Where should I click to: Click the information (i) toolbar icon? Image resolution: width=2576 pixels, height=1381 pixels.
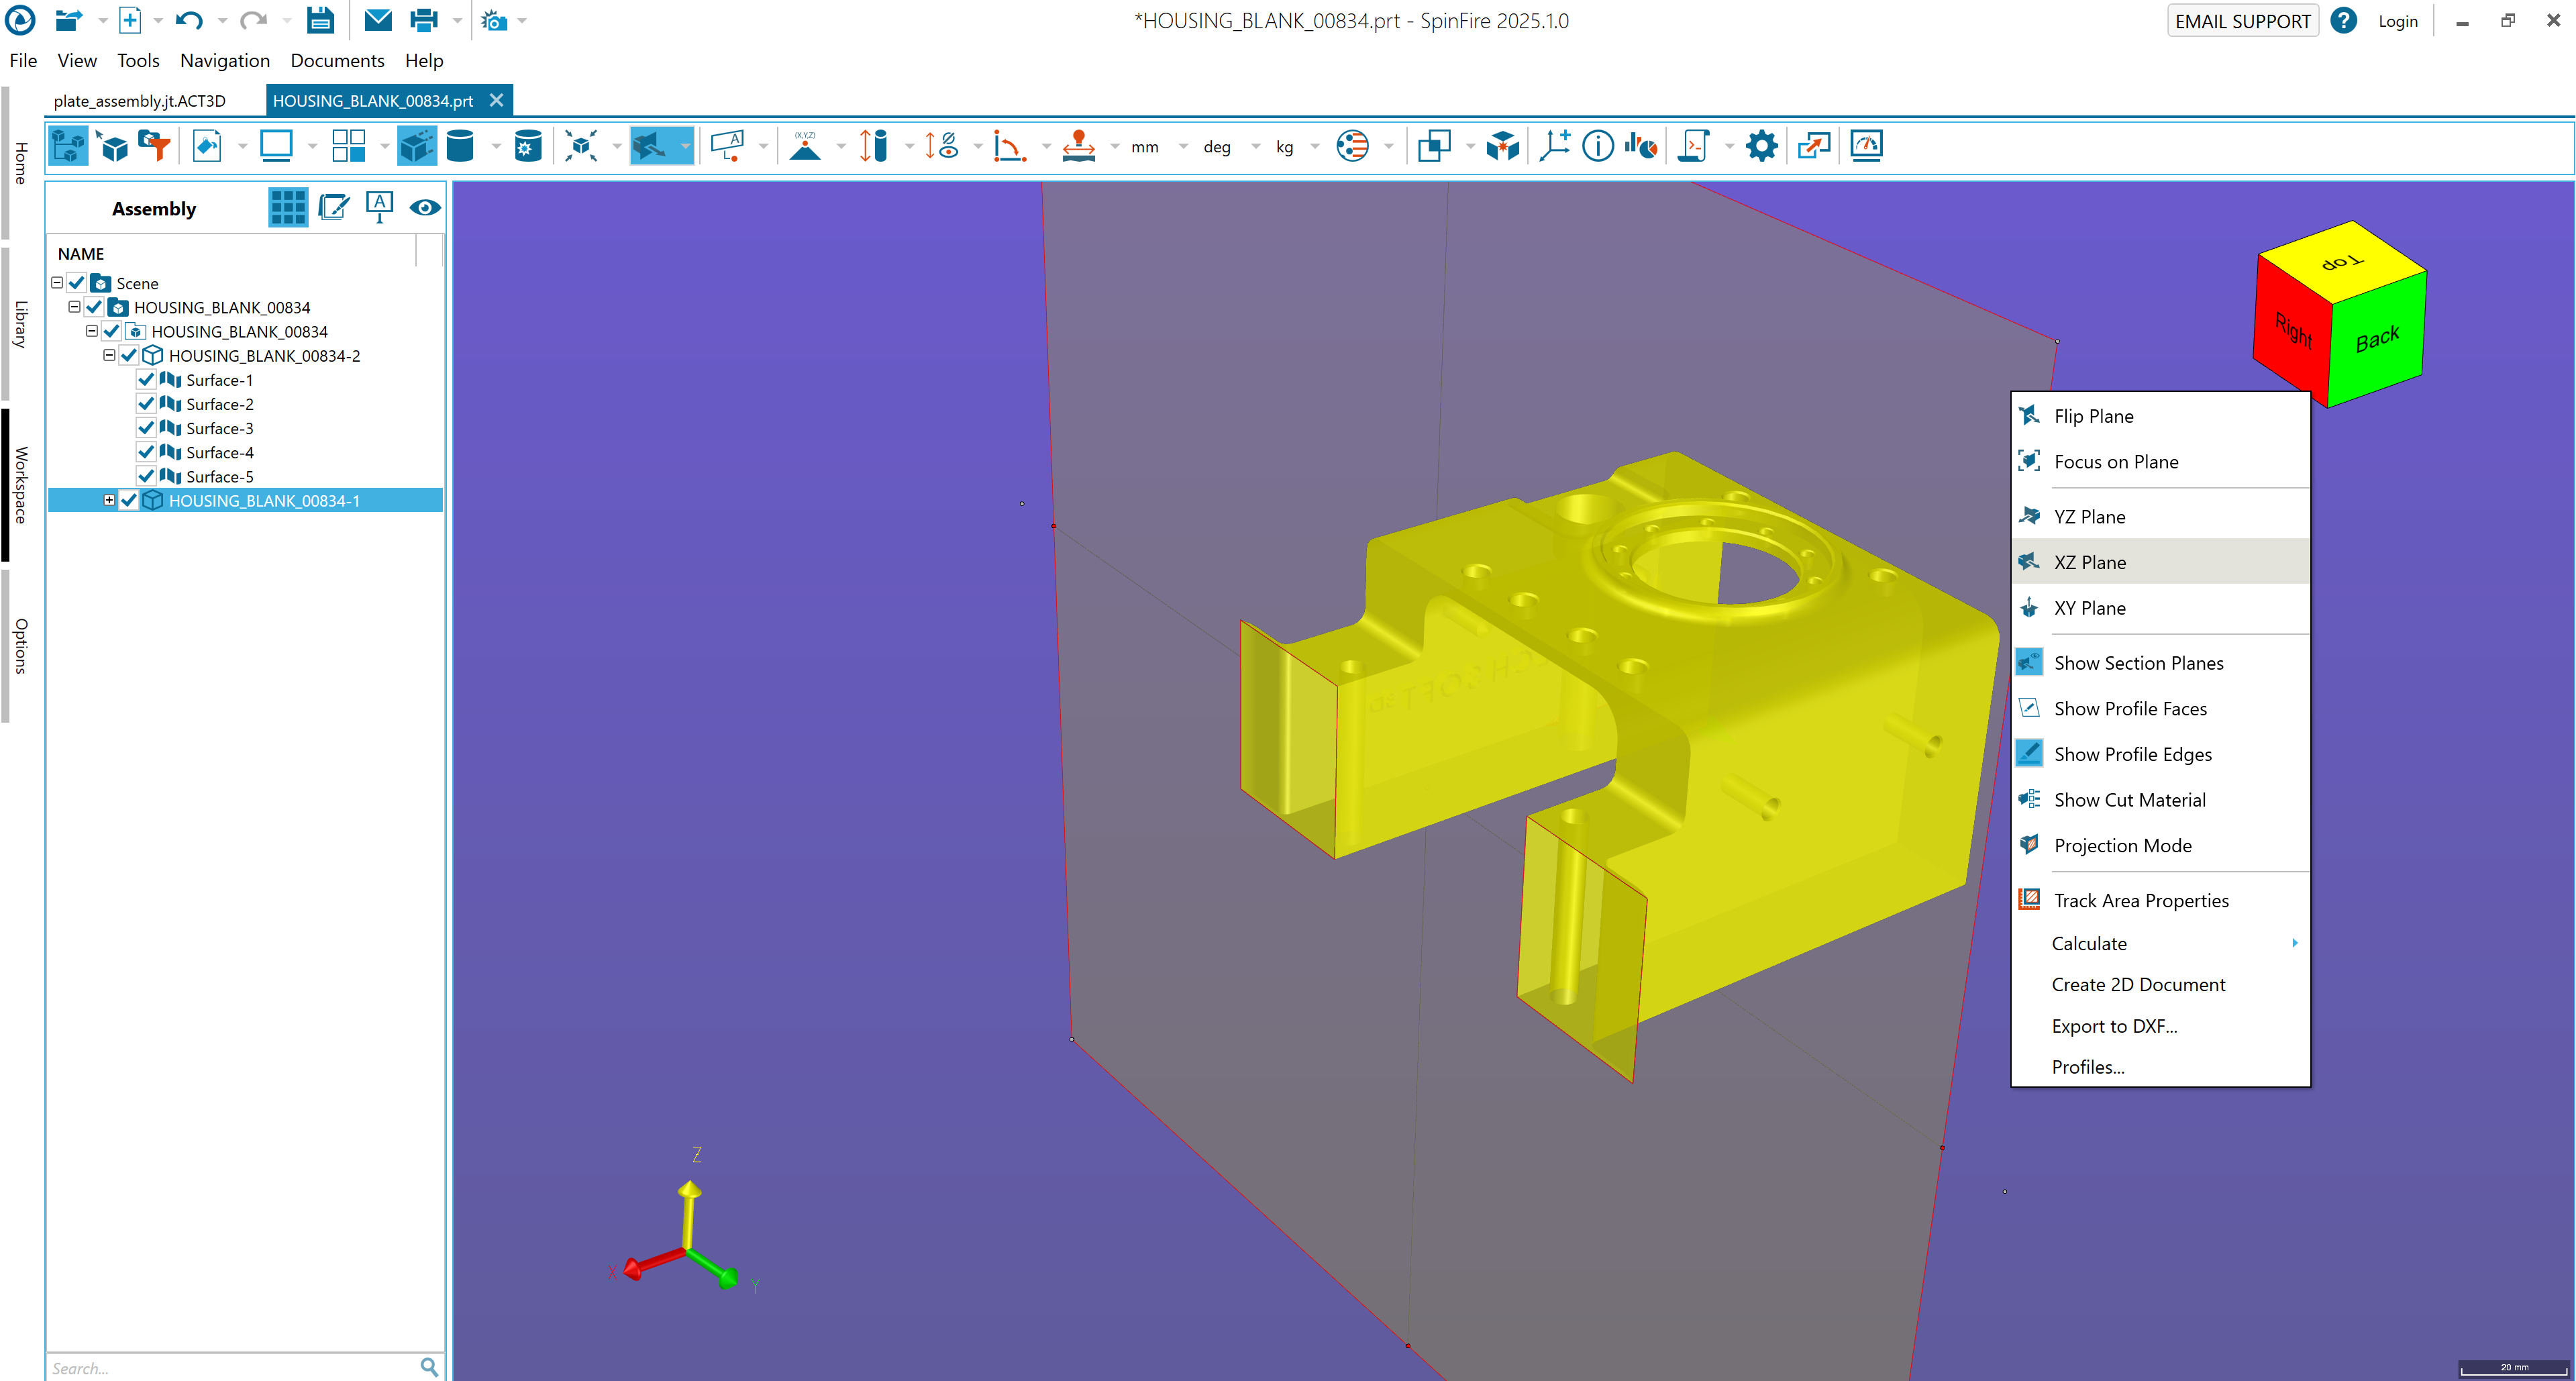click(1597, 146)
